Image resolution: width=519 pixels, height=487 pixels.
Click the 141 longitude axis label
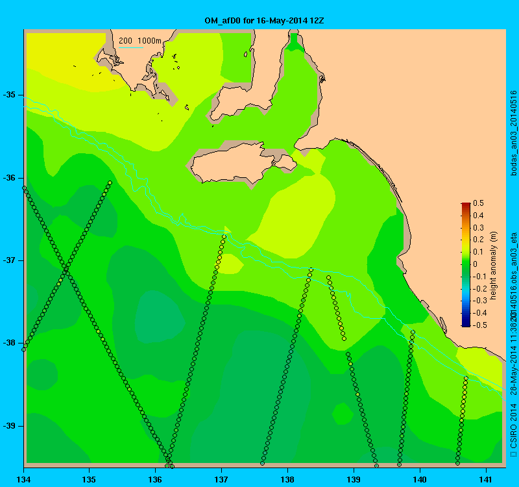[486, 479]
